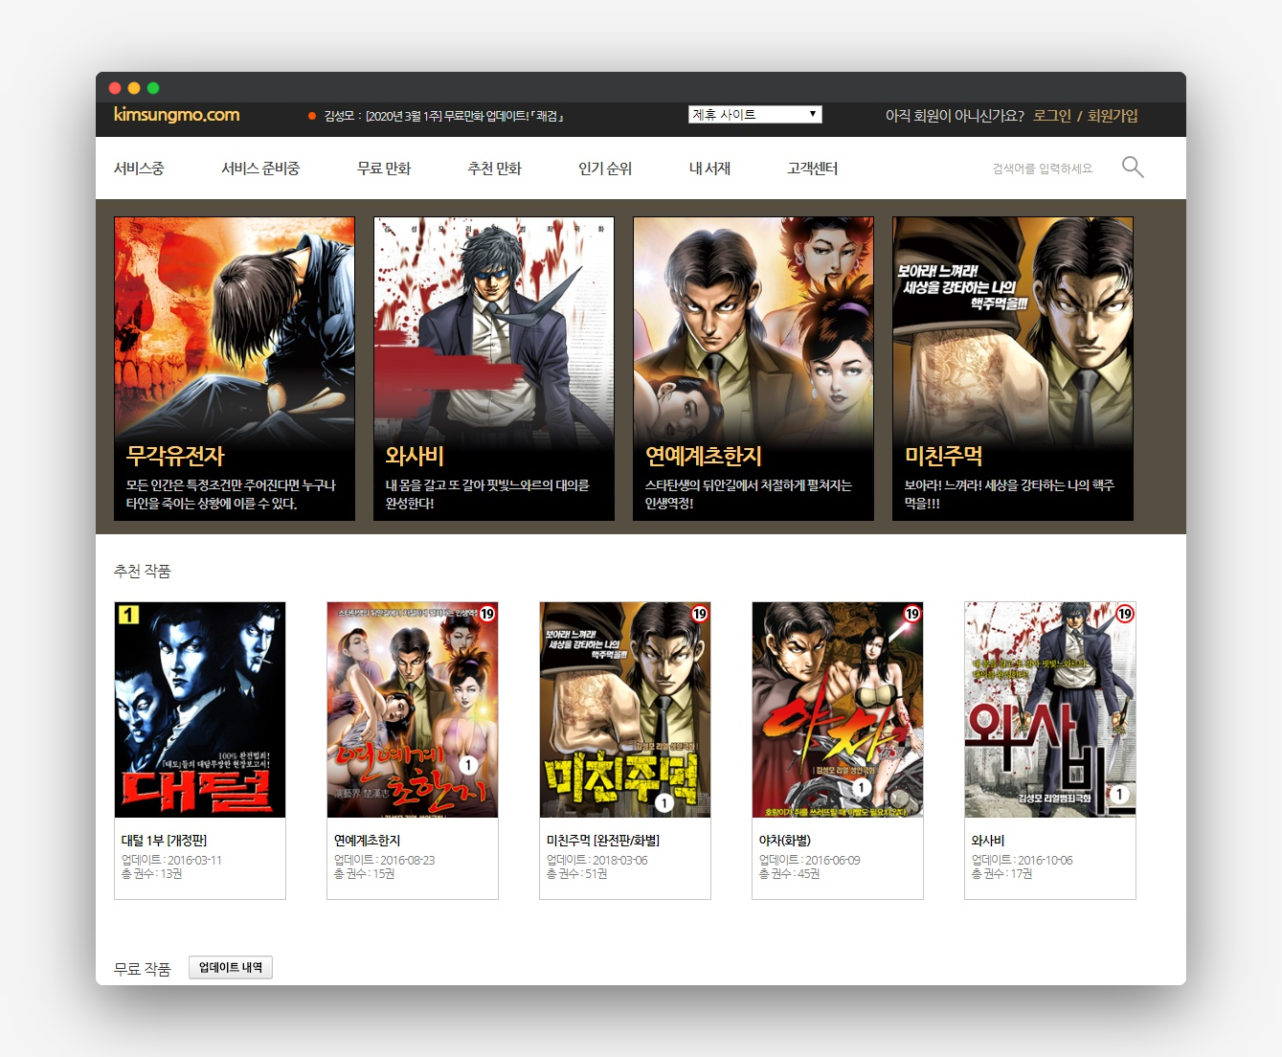Open 고객센터 customer center
Viewport: 1282px width, 1057px height.
click(812, 169)
